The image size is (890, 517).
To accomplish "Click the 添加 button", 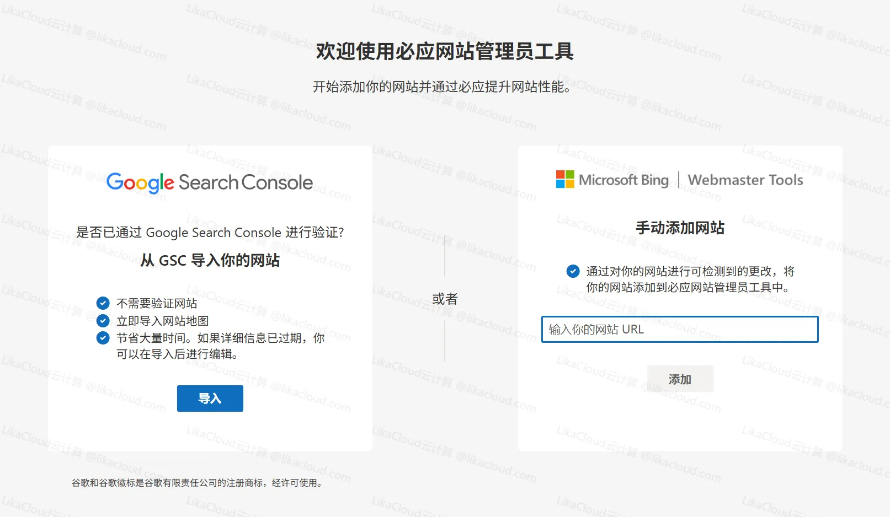I will coord(680,379).
